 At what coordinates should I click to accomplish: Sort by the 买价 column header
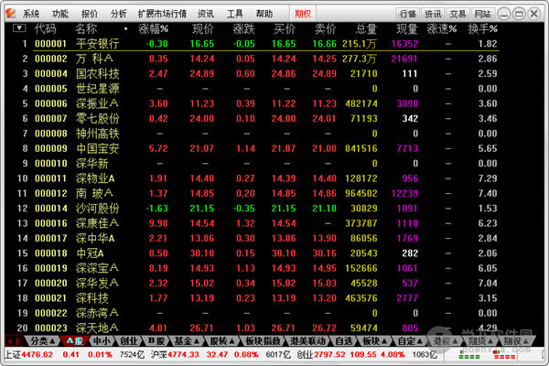tap(285, 28)
